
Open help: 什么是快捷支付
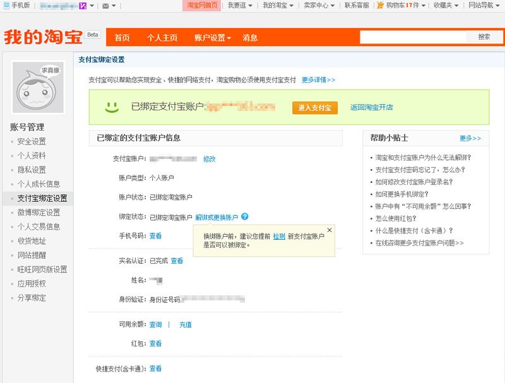point(414,231)
